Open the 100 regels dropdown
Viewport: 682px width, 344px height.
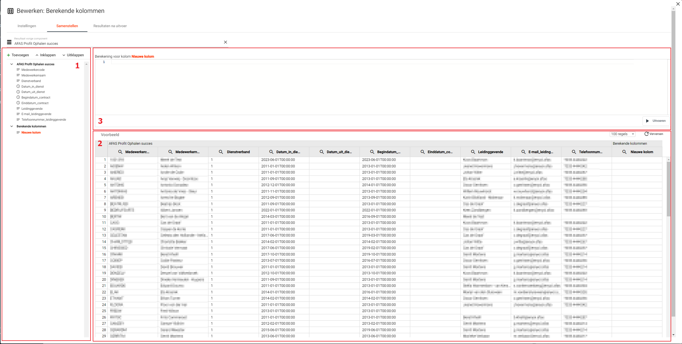[622, 134]
